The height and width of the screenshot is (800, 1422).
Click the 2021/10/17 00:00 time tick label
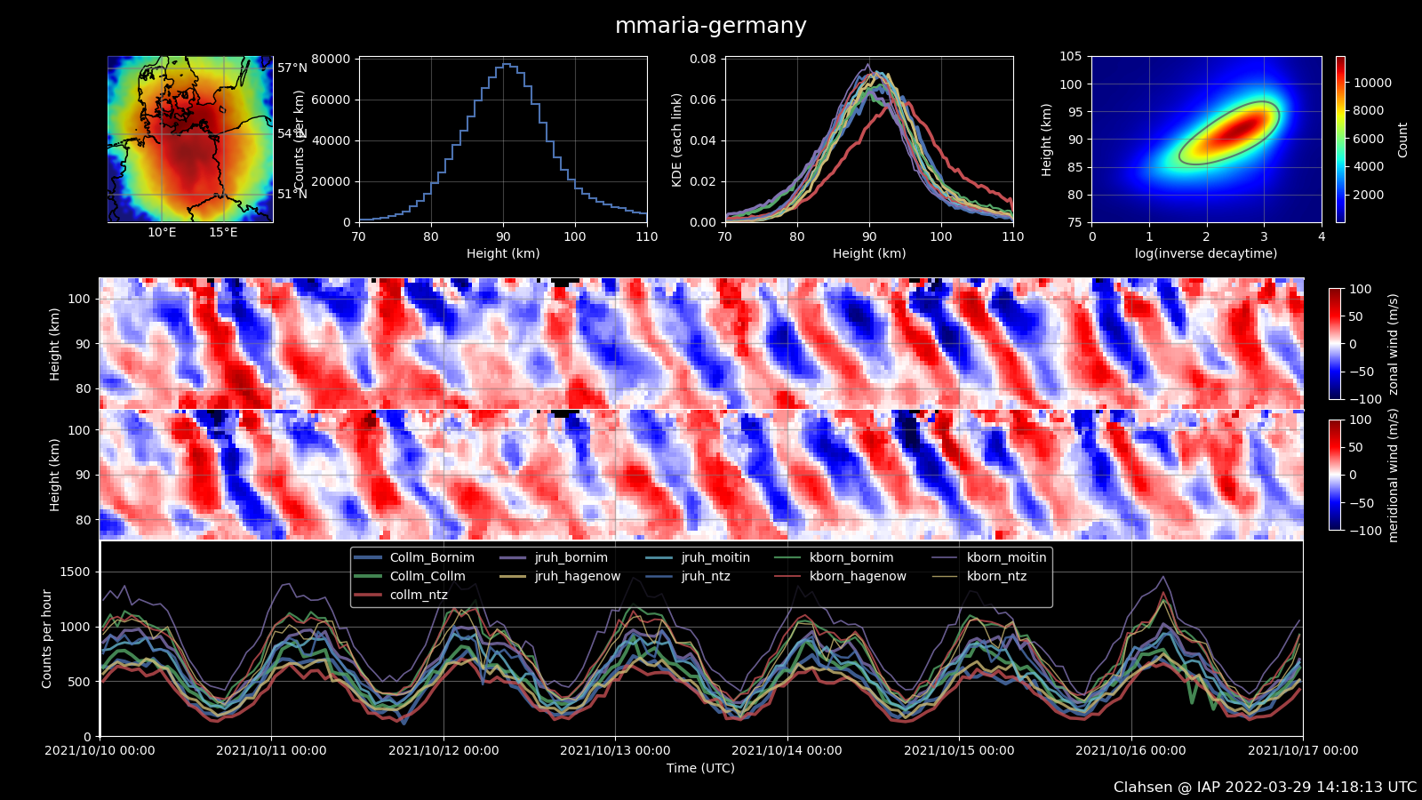click(x=1303, y=750)
